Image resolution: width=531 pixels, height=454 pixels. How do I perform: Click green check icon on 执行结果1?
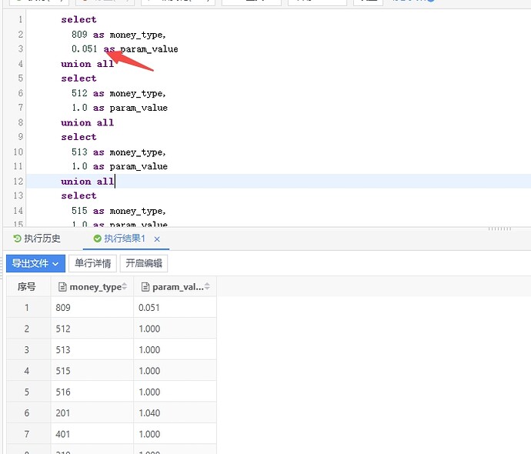click(97, 239)
